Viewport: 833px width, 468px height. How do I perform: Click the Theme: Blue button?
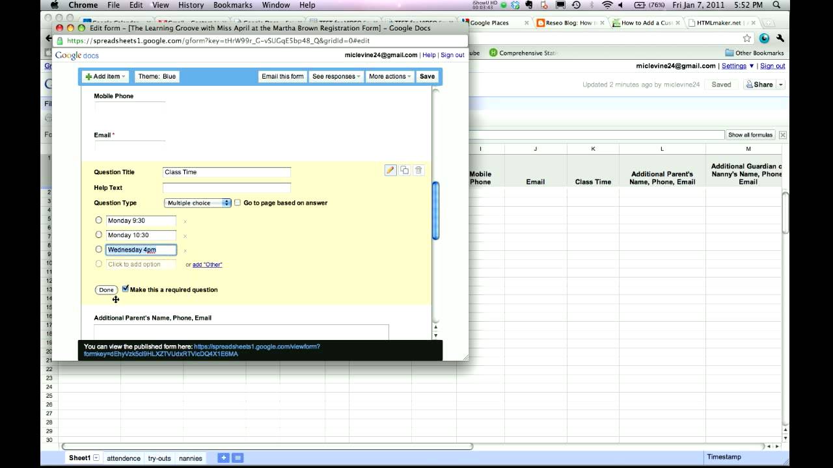coord(157,77)
